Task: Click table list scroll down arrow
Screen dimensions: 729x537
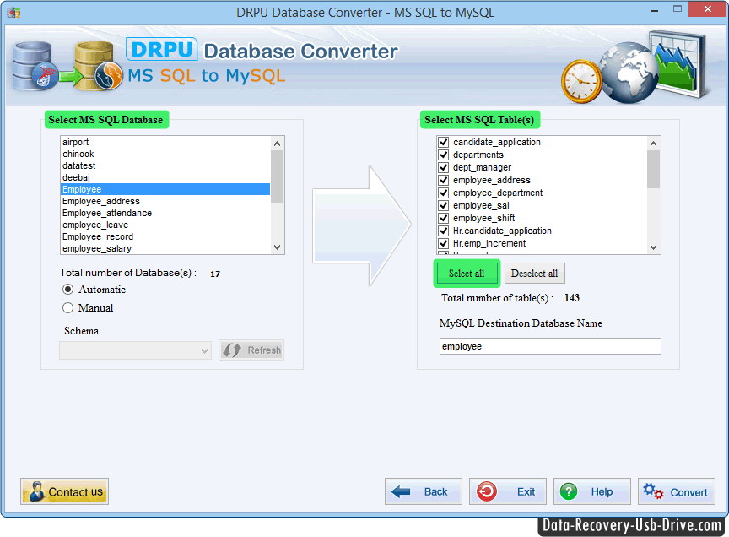Action: tap(653, 247)
